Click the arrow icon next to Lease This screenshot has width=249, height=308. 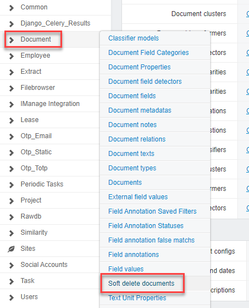[x=12, y=120]
